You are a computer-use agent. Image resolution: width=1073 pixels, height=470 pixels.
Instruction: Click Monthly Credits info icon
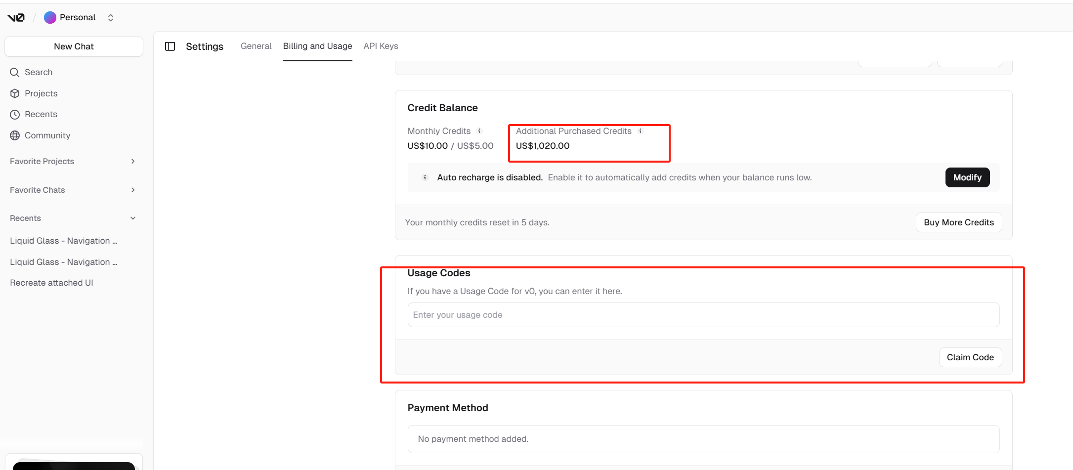(x=479, y=131)
